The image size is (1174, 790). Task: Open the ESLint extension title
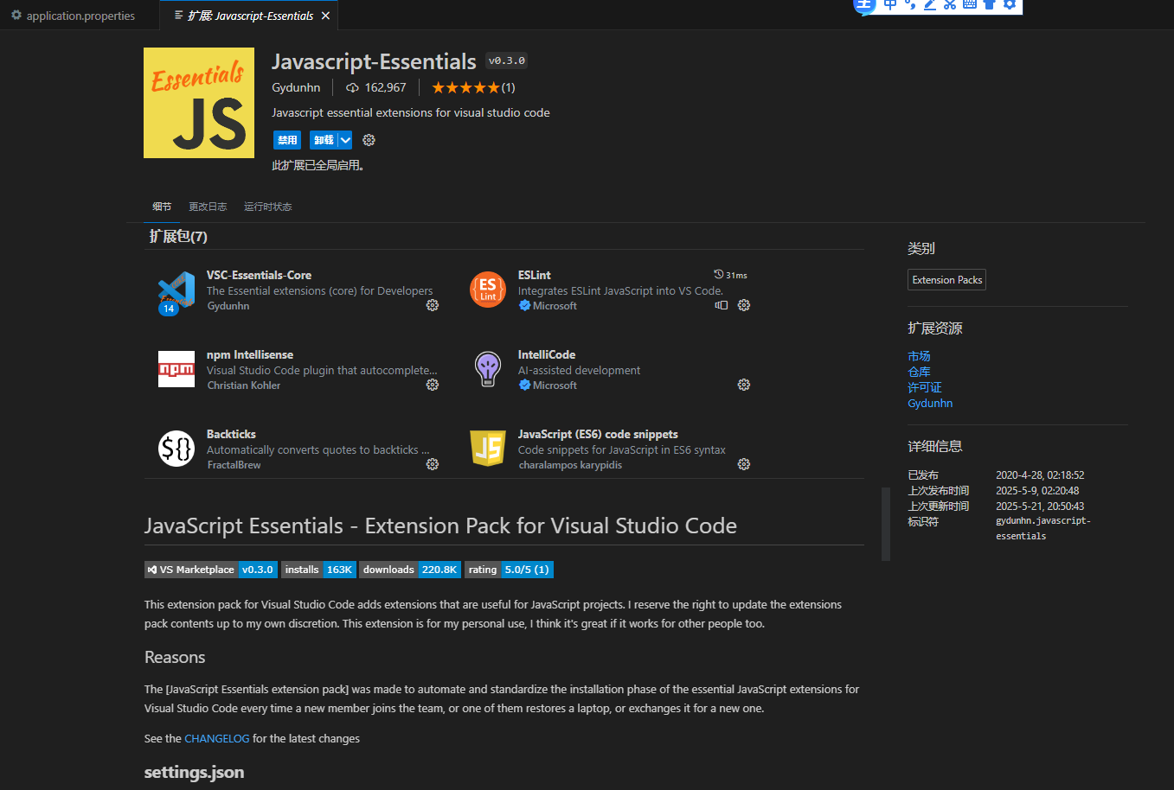point(535,275)
